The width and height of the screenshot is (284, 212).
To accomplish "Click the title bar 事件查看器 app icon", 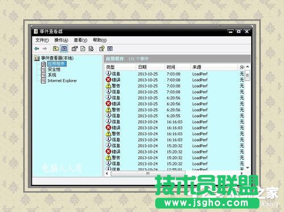I will pos(36,31).
